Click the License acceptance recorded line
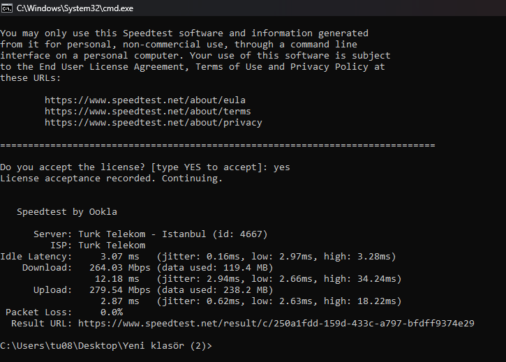The height and width of the screenshot is (362, 506). point(112,179)
